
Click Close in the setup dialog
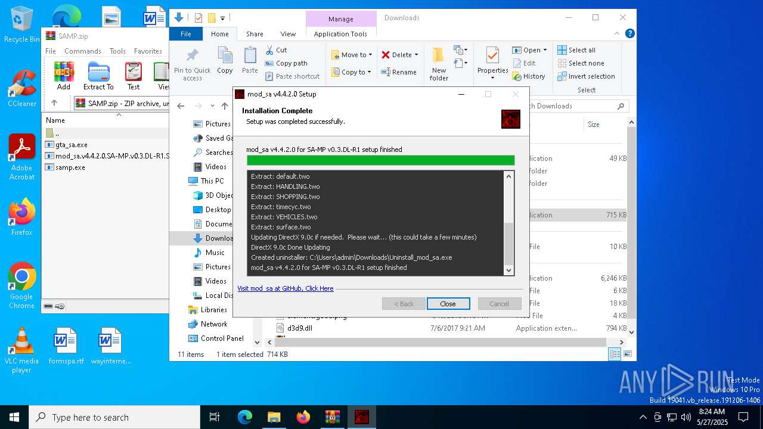pyautogui.click(x=448, y=304)
